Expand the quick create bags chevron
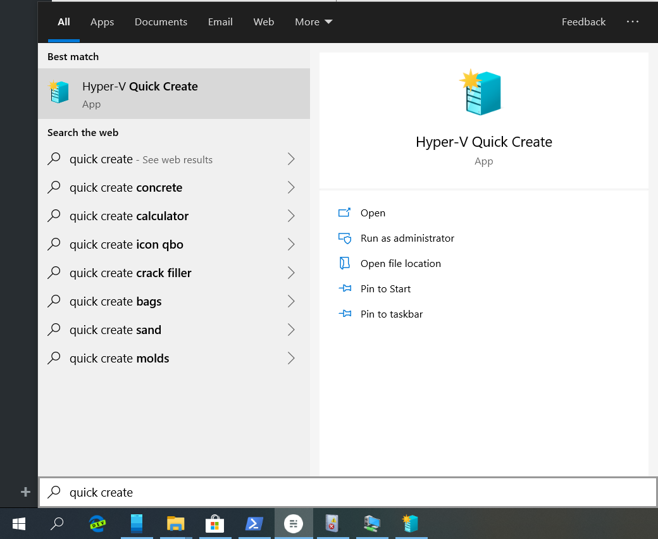 coord(291,302)
